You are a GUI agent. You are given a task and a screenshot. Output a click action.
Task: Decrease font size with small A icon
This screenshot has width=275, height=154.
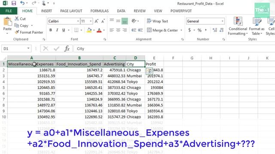click(x=103, y=21)
